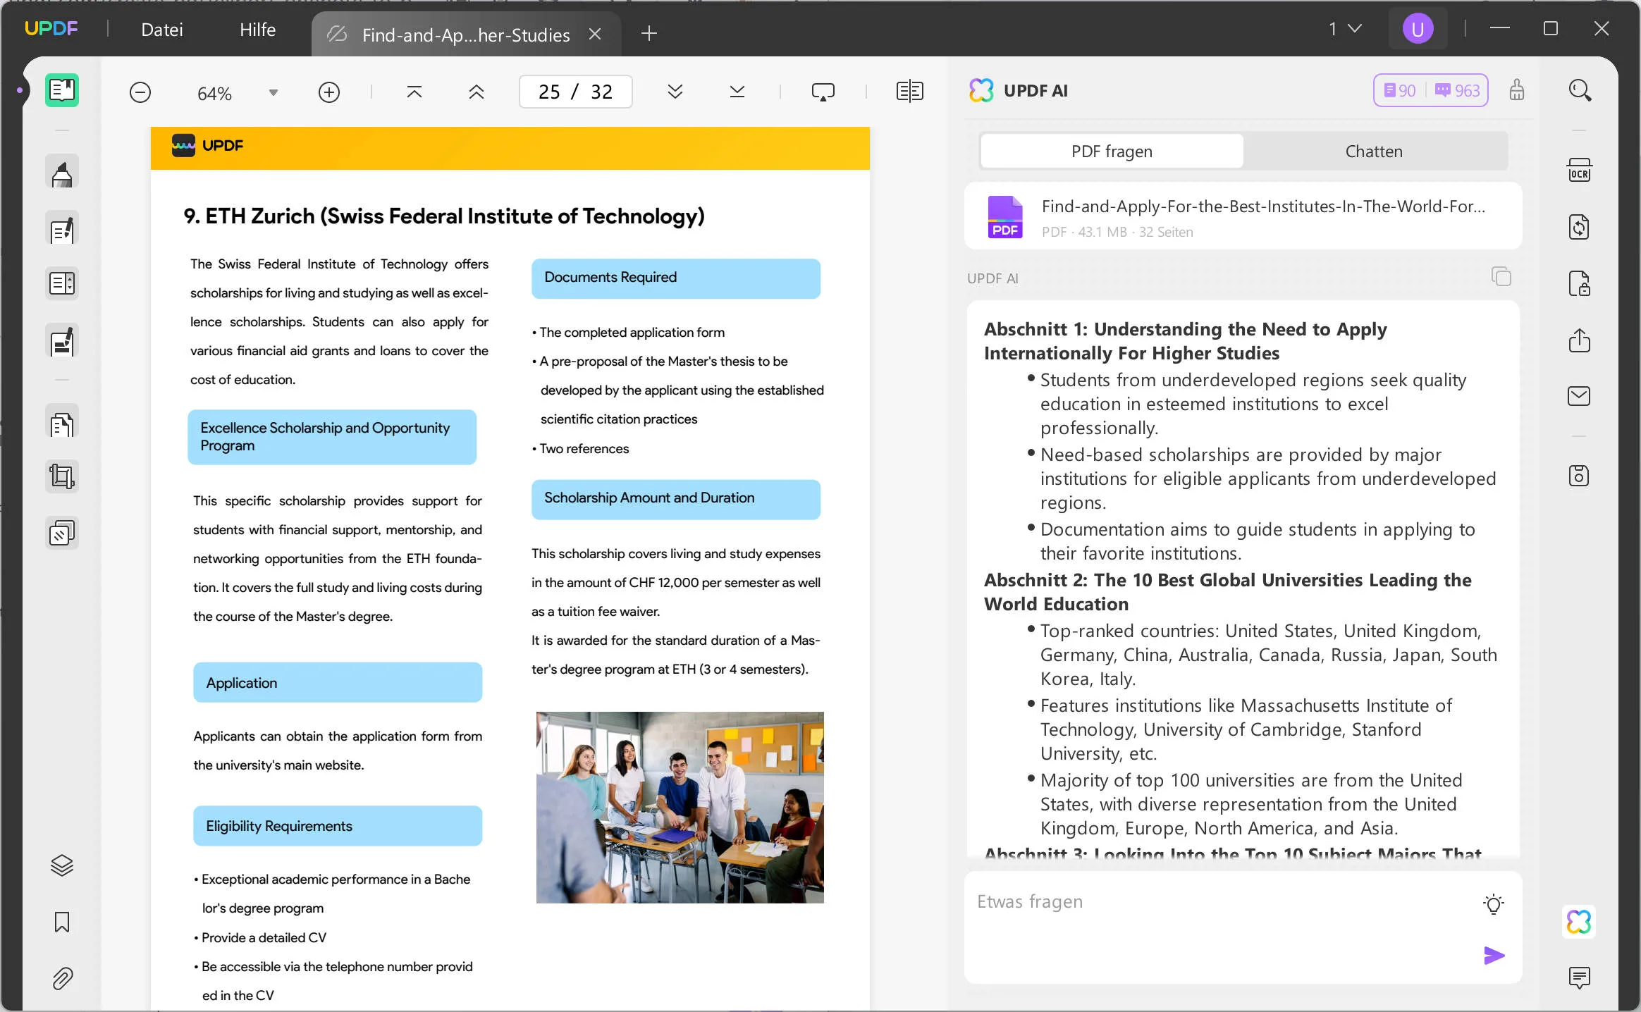
Task: Copy the UPDF AI response
Action: coord(1501,276)
